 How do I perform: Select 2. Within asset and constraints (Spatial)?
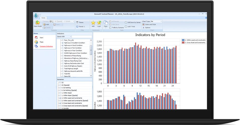pyautogui.click(x=75, y=101)
